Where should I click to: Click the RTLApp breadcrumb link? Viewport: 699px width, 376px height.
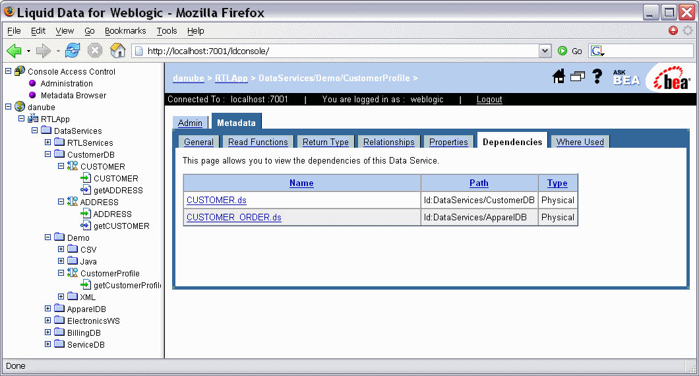coord(231,78)
